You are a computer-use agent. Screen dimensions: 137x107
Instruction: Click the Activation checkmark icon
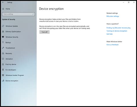pyautogui.click(x=3, y=59)
